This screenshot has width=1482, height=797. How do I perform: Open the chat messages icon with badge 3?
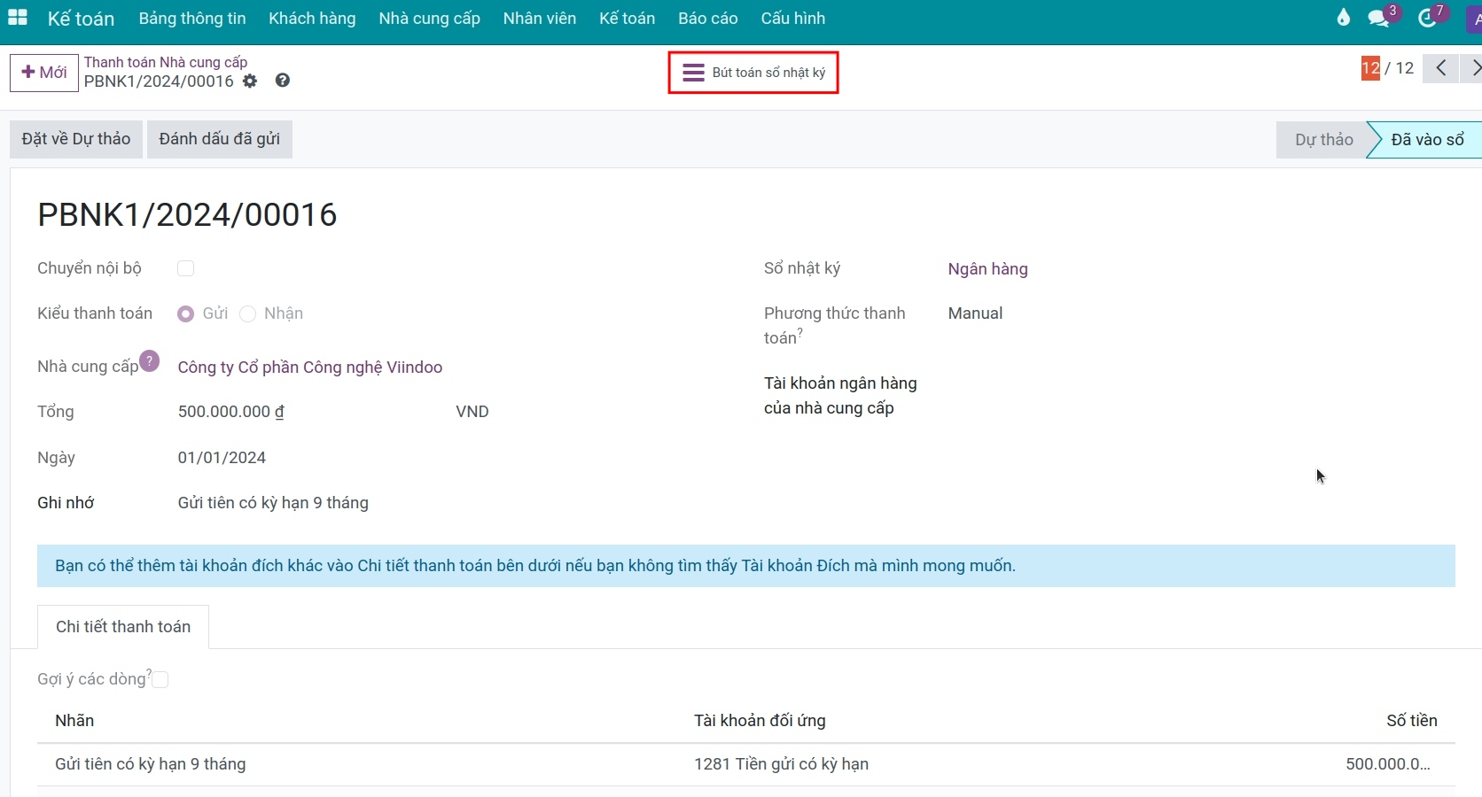click(x=1378, y=18)
